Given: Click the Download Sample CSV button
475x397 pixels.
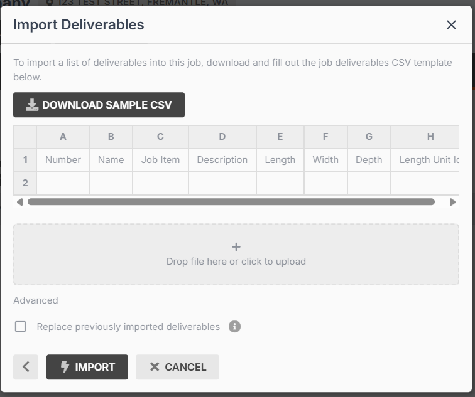Looking at the screenshot, I should click(x=99, y=105).
